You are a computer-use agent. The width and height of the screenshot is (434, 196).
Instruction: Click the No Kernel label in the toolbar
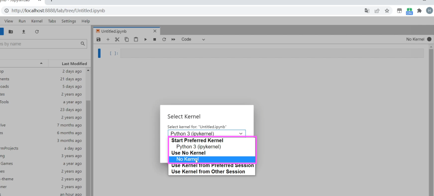coord(415,39)
